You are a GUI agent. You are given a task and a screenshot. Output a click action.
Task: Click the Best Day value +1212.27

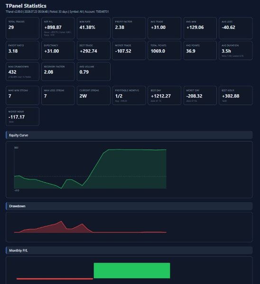[161, 96]
